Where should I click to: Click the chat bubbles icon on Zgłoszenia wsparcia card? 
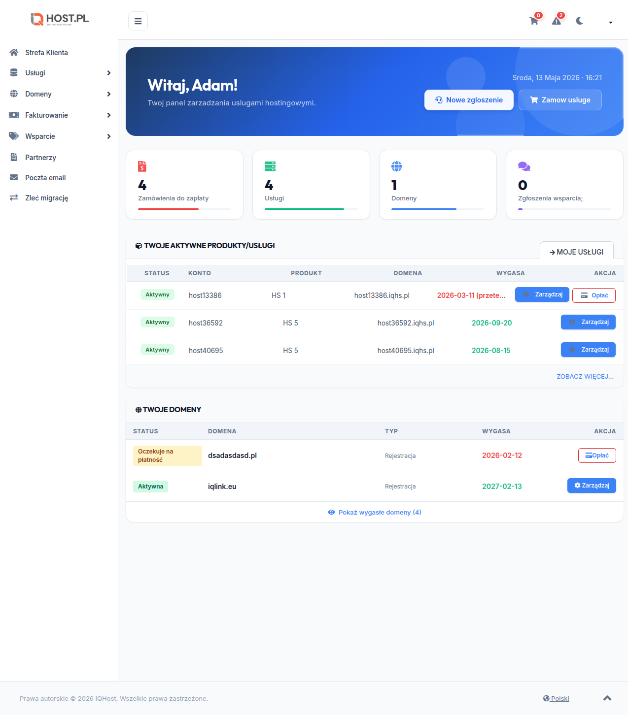(524, 166)
